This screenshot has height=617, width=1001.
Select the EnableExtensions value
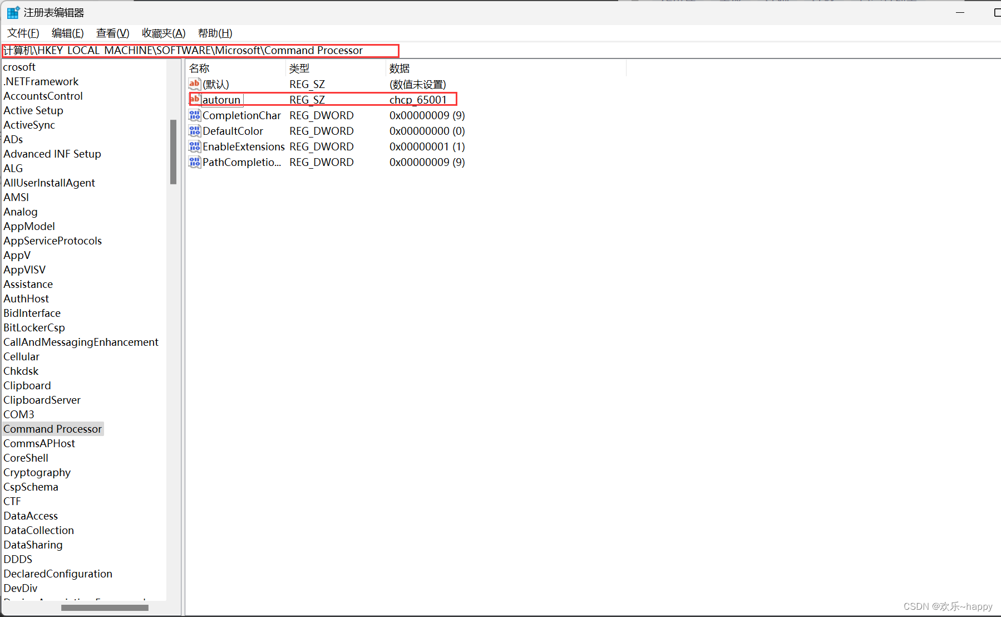pyautogui.click(x=244, y=146)
